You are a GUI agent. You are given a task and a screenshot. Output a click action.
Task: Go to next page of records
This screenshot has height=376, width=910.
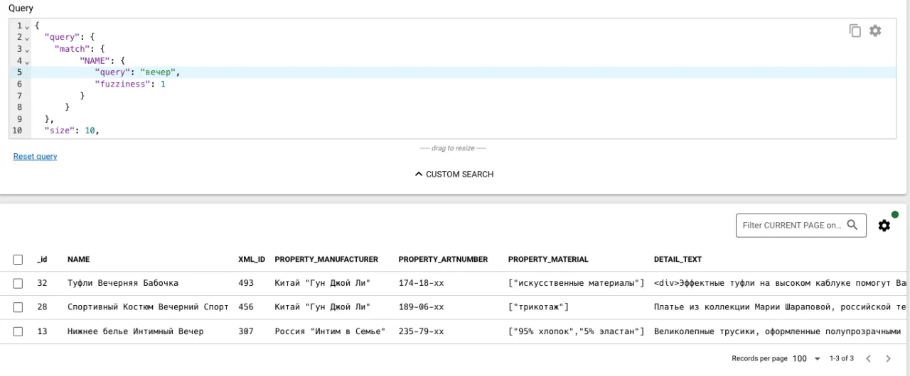888,359
